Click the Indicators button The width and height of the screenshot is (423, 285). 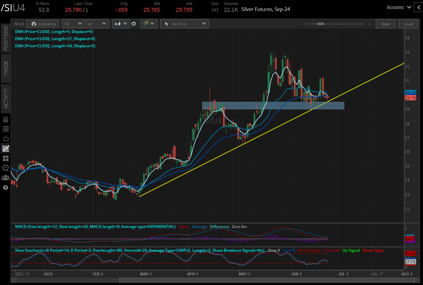click(43, 24)
